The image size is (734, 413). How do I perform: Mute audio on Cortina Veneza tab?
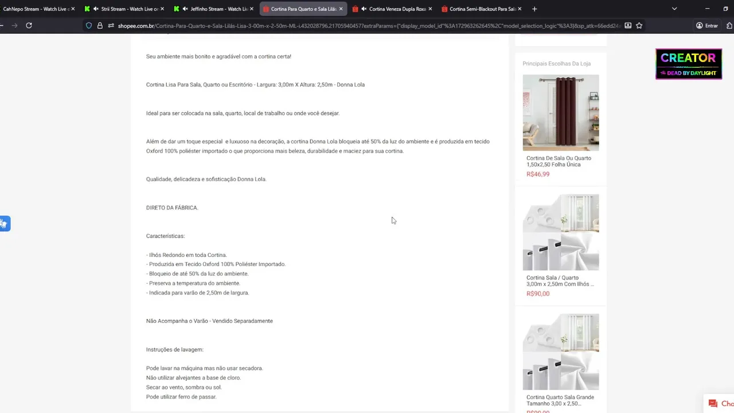click(364, 9)
